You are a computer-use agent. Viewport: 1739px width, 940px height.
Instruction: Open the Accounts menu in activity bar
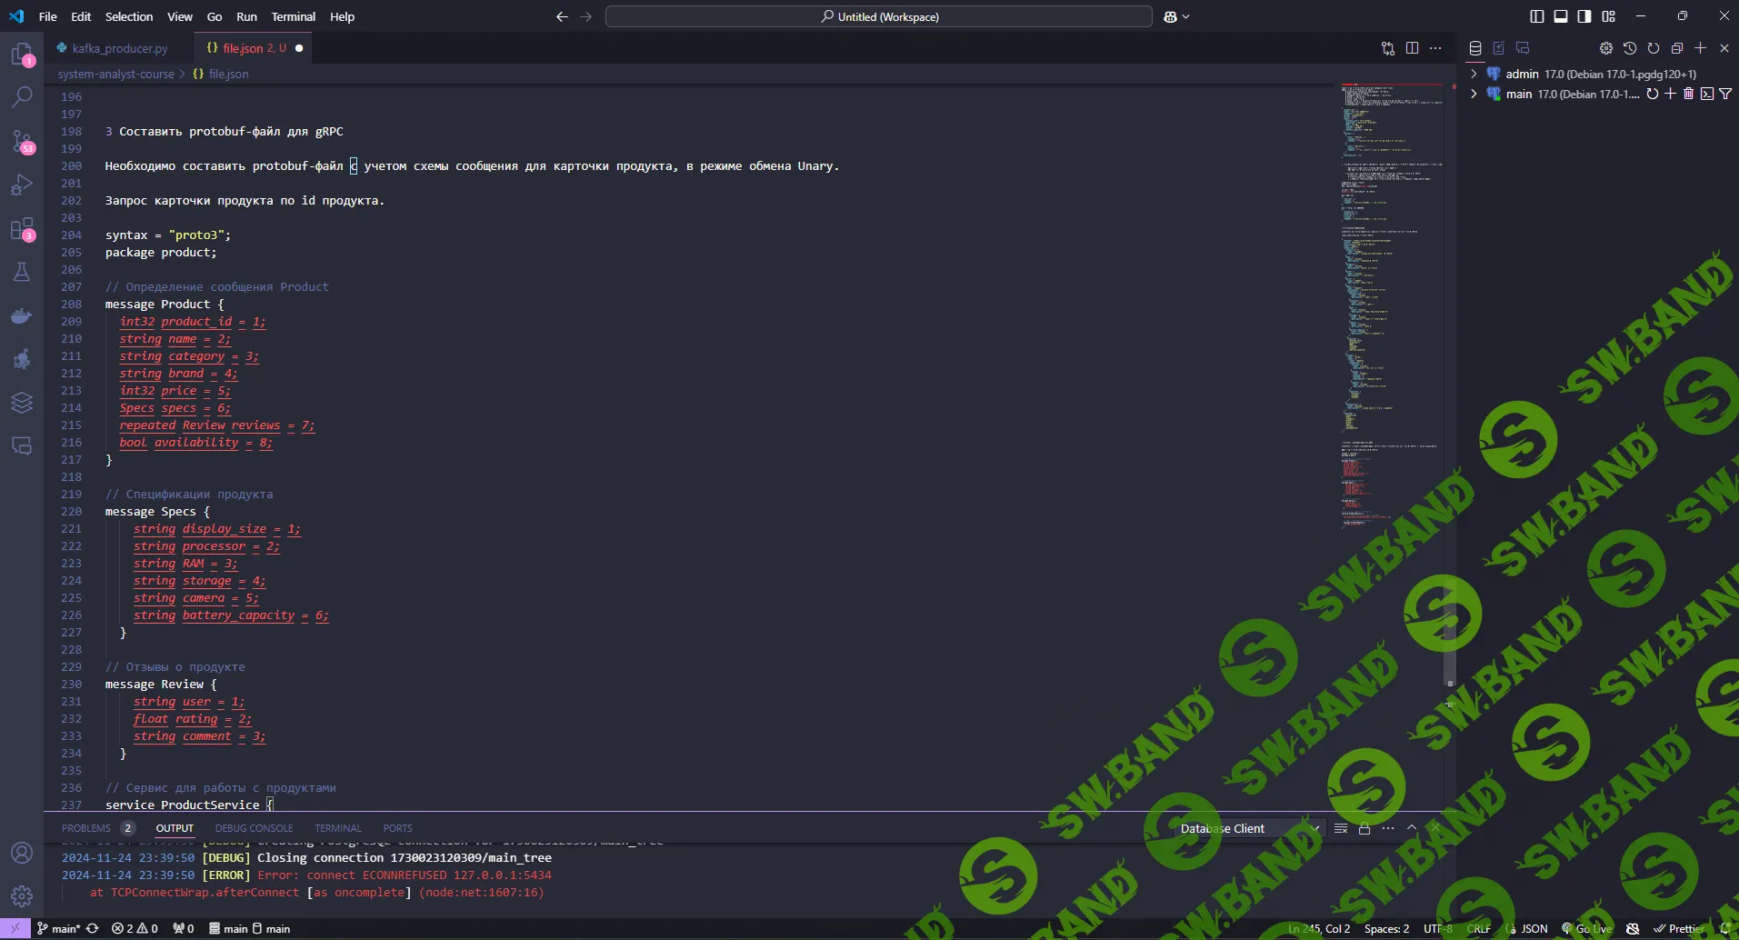click(22, 853)
